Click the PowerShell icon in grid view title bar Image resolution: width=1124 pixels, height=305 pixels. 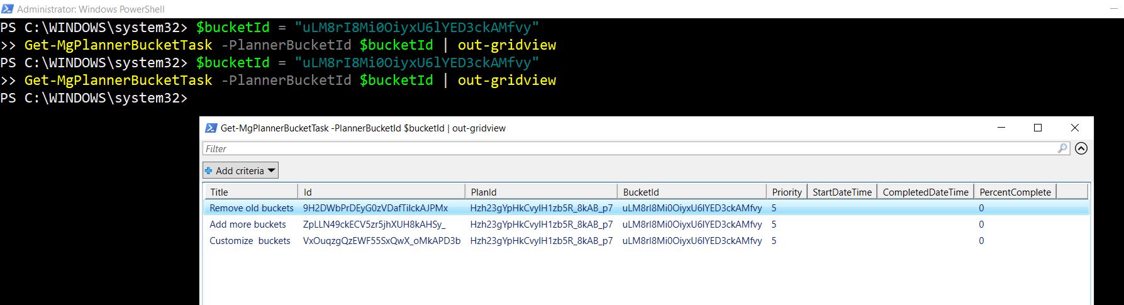(211, 128)
